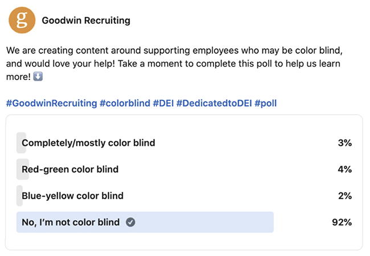
Task: Open the #GoodwinRecruiting hashtag
Action: click(51, 103)
